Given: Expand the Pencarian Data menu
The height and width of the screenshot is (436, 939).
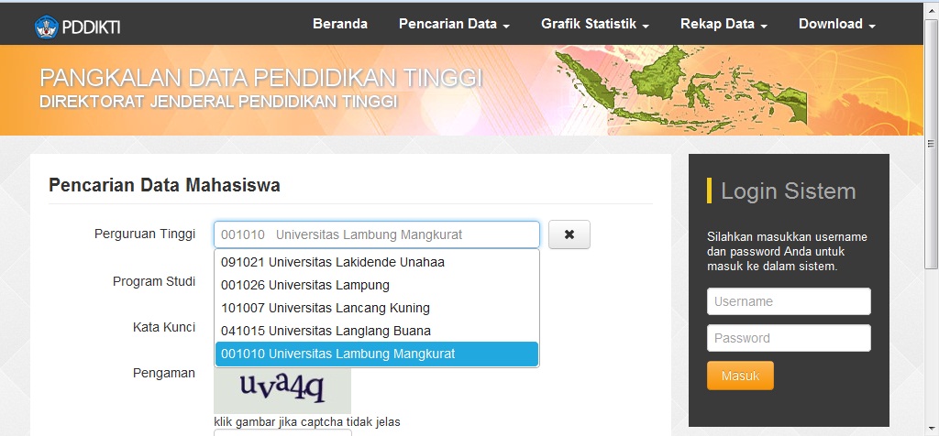Looking at the screenshot, I should click(455, 24).
